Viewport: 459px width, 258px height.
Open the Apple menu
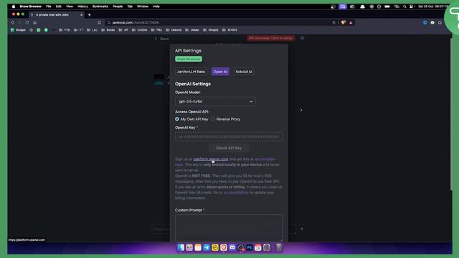(x=14, y=6)
